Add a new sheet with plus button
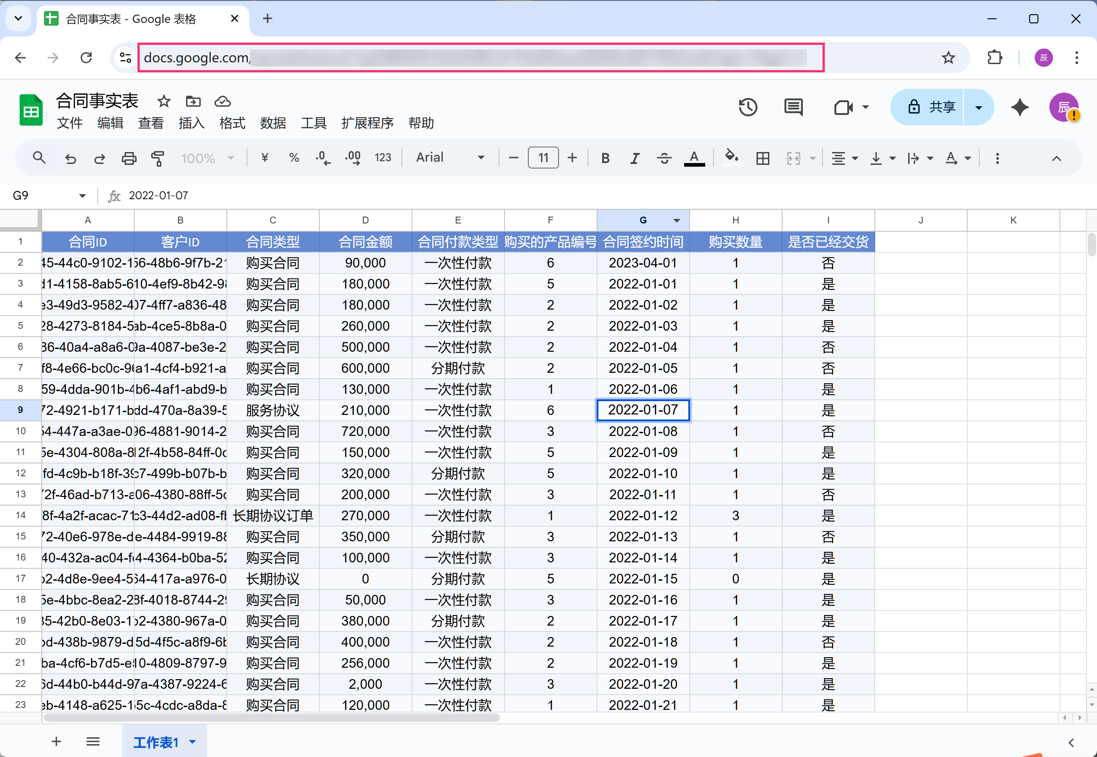 click(x=56, y=741)
